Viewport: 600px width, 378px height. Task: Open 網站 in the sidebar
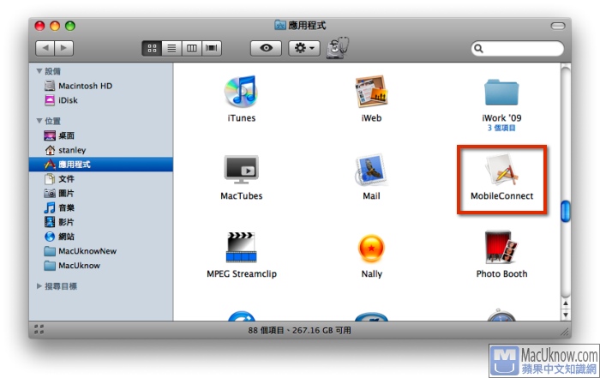pos(101,237)
